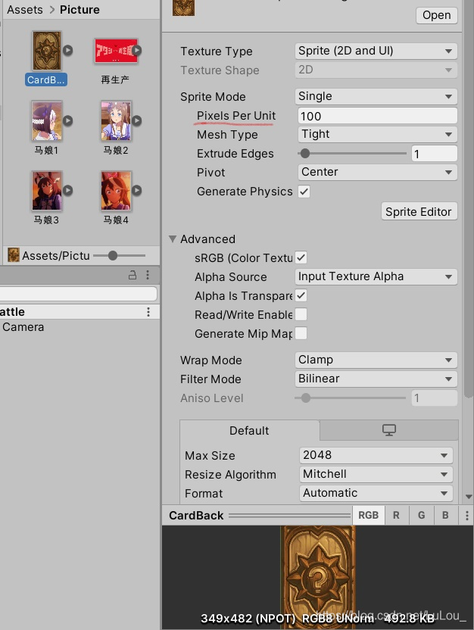Open the Pivot dropdown
Image resolution: width=474 pixels, height=630 pixels.
(x=377, y=172)
